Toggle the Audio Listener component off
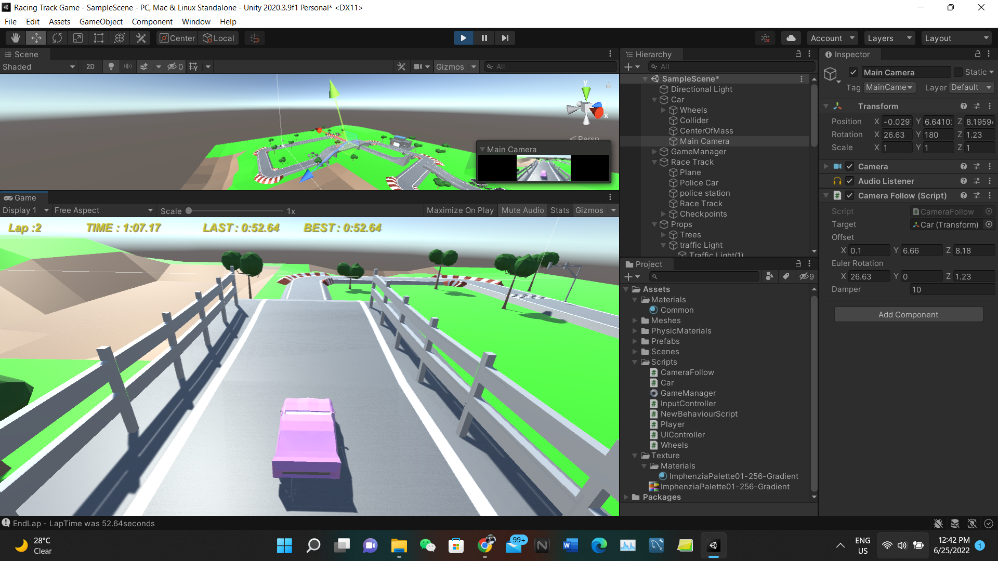Viewport: 998px width, 561px height. [850, 181]
